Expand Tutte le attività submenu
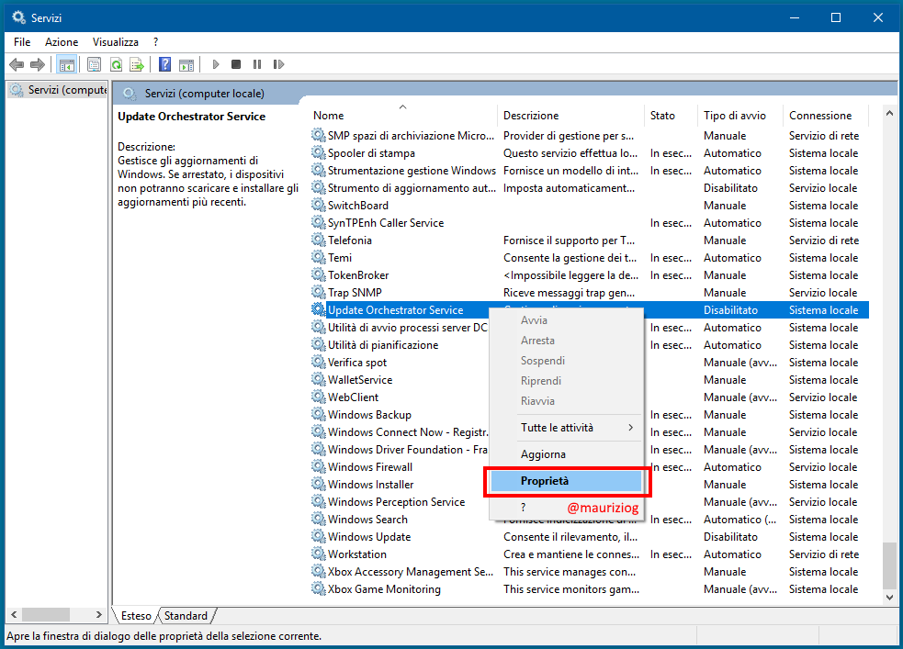 click(566, 428)
